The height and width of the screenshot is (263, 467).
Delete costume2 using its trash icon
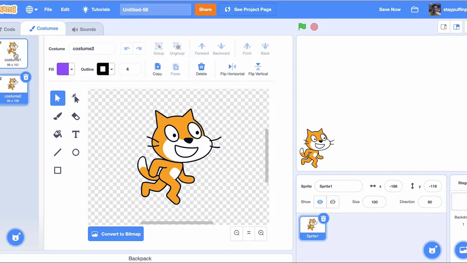tap(26, 77)
